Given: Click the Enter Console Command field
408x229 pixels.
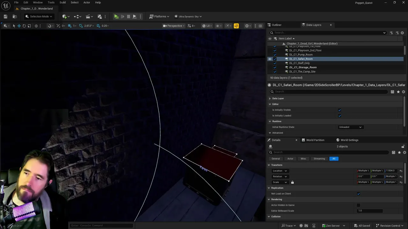Looking at the screenshot, I should pyautogui.click(x=101, y=226).
